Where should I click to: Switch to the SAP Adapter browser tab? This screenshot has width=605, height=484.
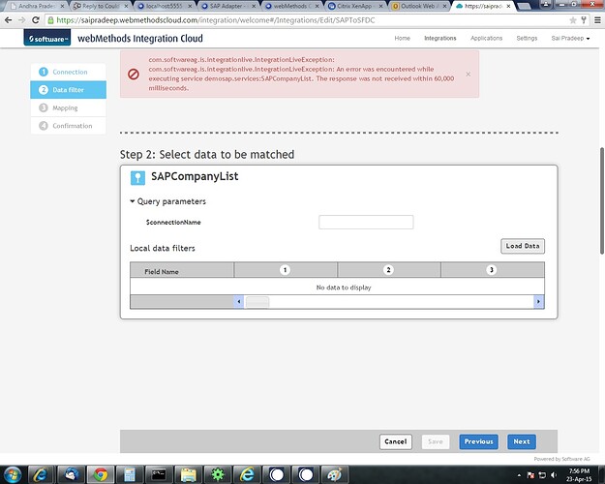coord(227,6)
